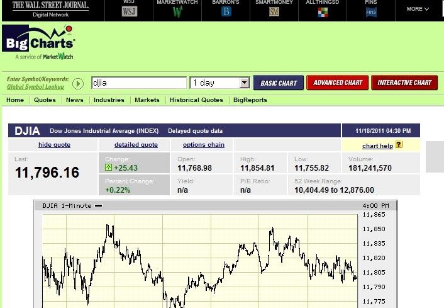
Task: Click the Basic Chart button
Action: [279, 83]
